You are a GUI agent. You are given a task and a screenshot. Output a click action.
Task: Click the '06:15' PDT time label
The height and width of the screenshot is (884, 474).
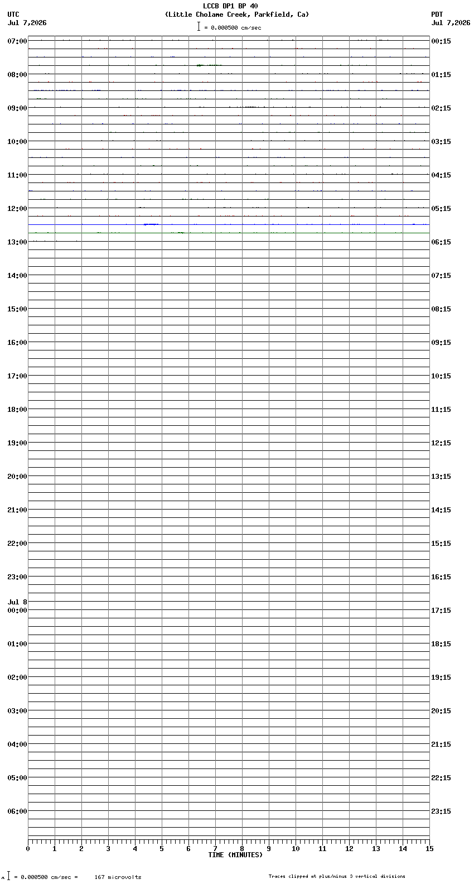coord(441,242)
